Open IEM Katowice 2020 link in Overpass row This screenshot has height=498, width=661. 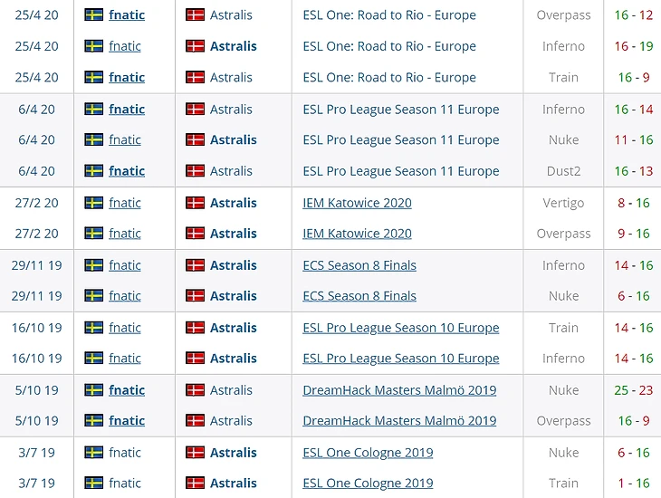[357, 234]
